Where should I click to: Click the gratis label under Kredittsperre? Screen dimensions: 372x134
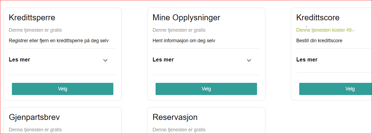tap(35, 30)
